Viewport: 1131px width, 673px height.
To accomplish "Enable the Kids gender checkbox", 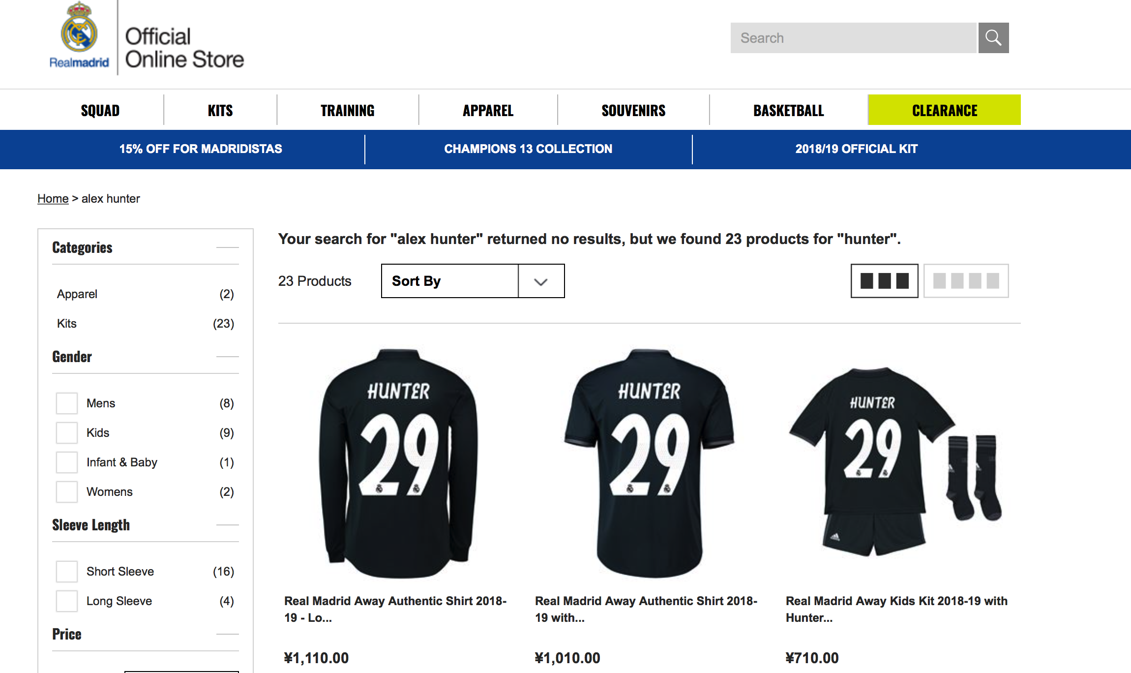I will click(x=67, y=433).
